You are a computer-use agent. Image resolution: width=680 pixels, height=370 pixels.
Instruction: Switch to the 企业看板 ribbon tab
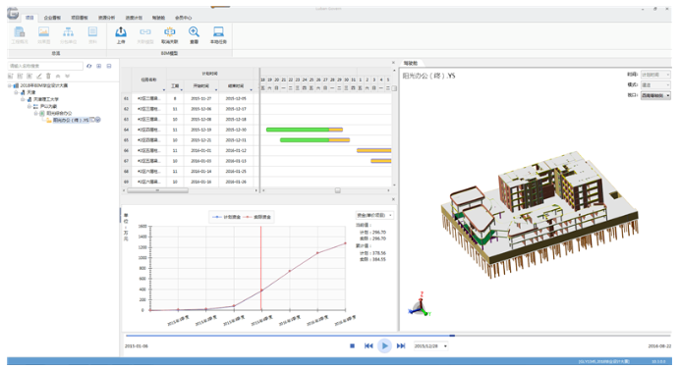(52, 18)
